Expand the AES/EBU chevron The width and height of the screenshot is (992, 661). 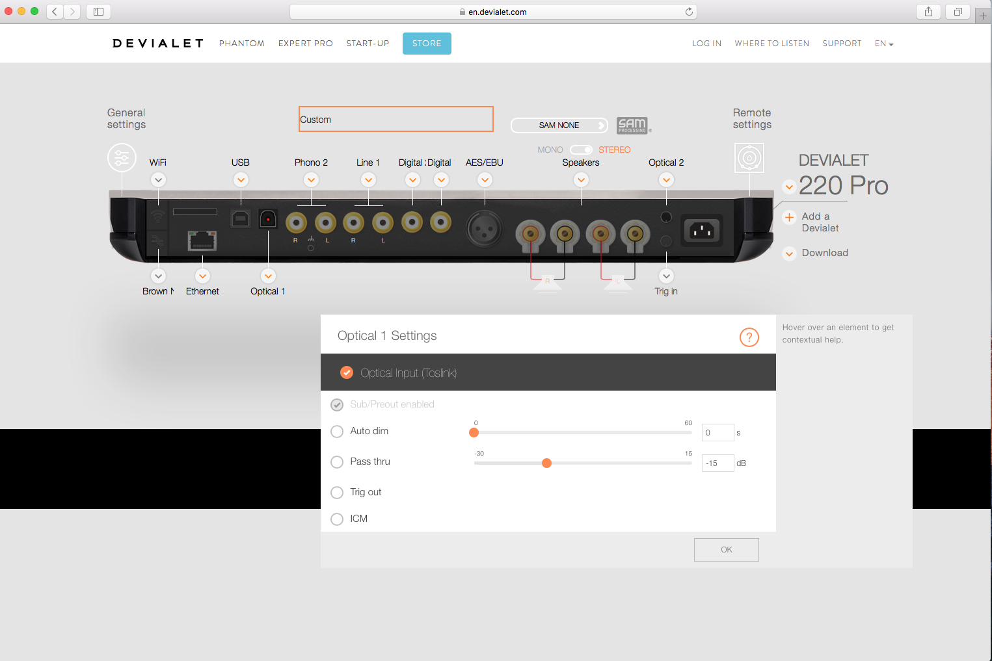click(x=485, y=180)
